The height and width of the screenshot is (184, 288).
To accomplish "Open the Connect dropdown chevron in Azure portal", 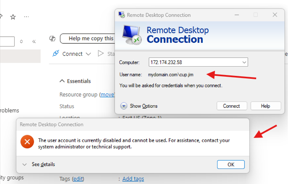I will point(88,54).
